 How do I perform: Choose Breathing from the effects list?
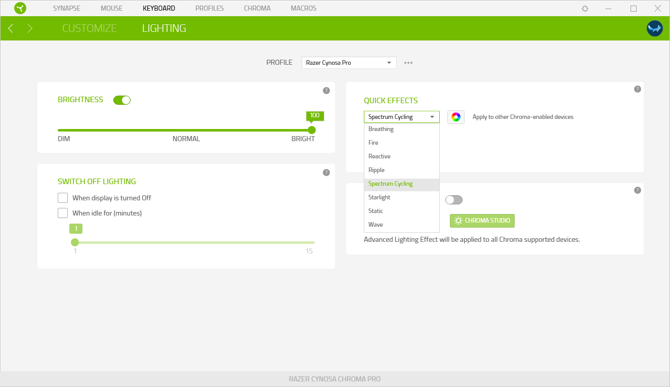tap(402, 129)
